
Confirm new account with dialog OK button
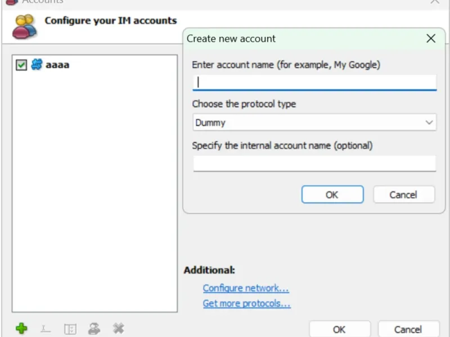(x=332, y=194)
